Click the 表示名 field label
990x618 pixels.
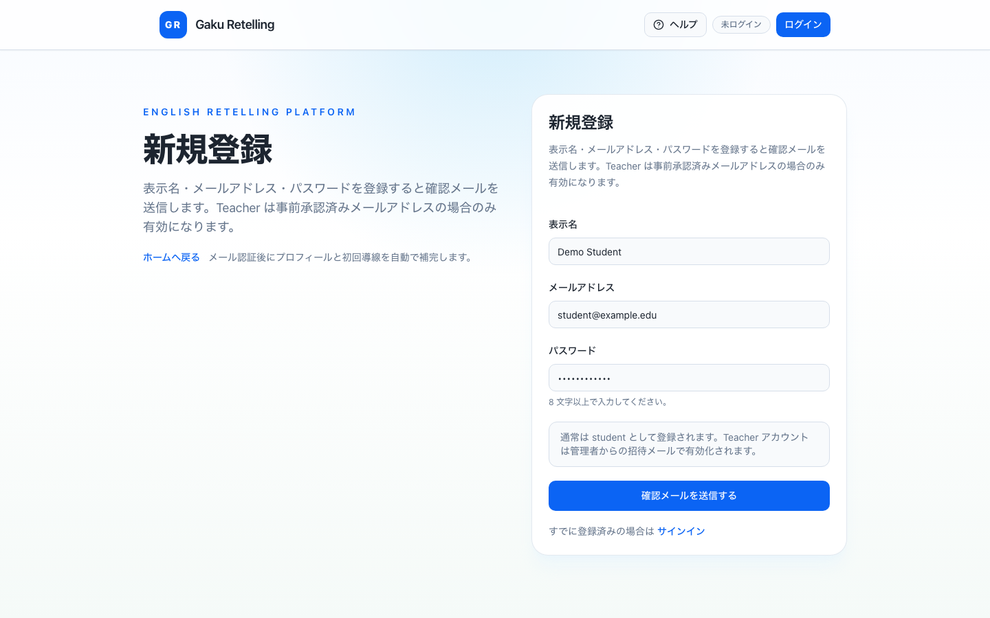[x=563, y=225]
